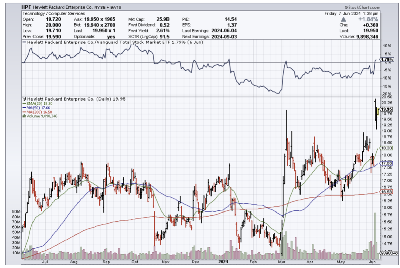
Task: Click the Aug label on the time axis
Action: [x=74, y=262]
